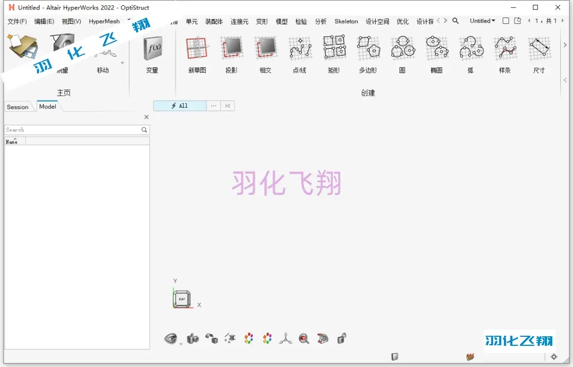Click the reset selection arrow button
This screenshot has width=573, height=367.
pos(228,106)
